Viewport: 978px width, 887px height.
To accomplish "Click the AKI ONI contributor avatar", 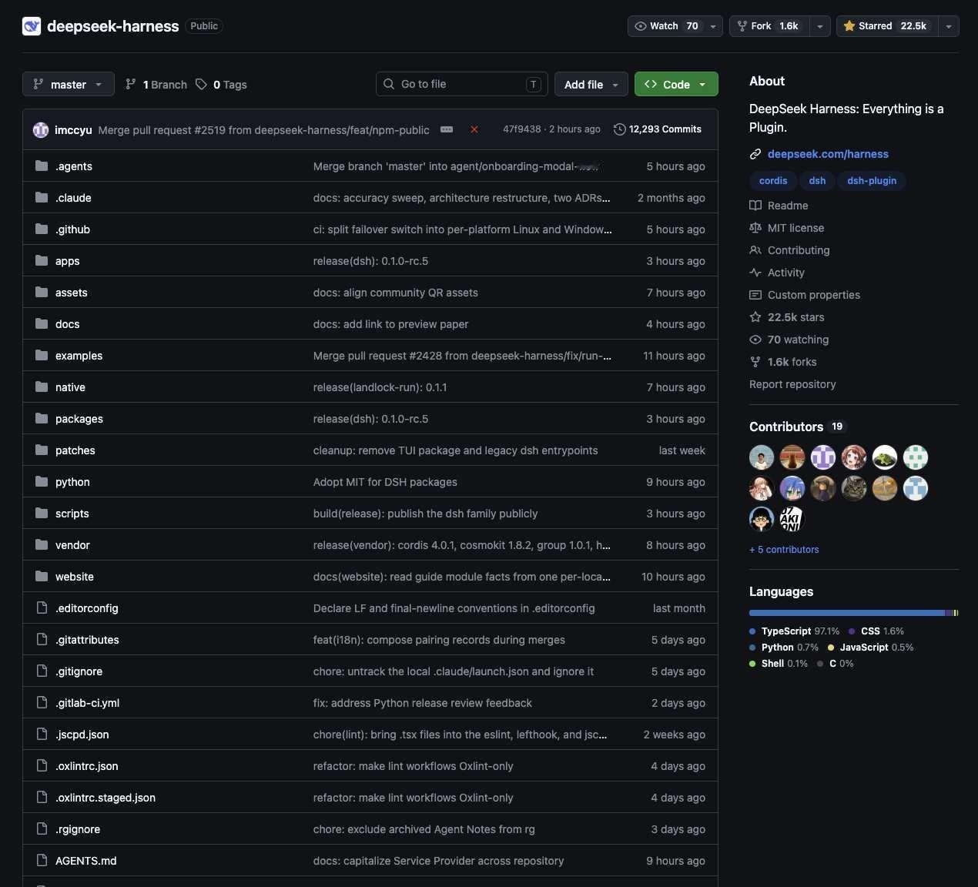I will [792, 519].
